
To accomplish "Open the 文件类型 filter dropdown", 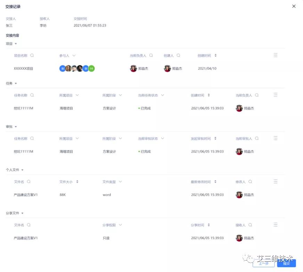I will tap(121, 182).
